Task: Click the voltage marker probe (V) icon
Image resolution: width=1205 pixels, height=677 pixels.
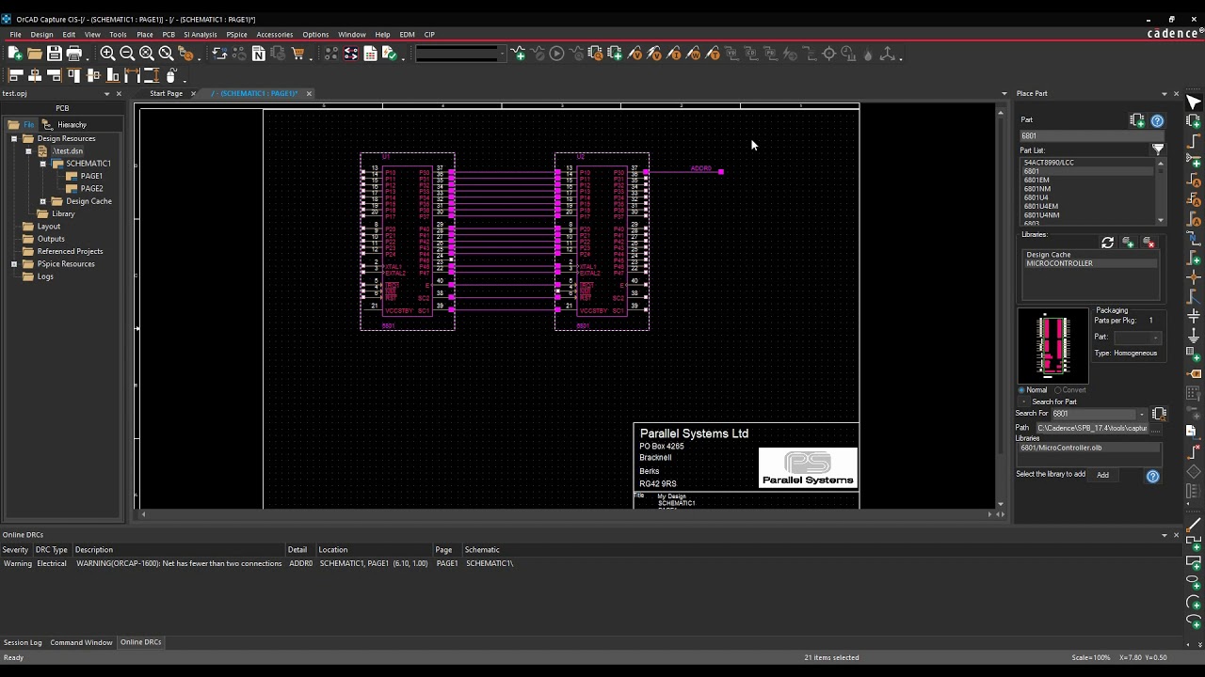Action: click(635, 54)
